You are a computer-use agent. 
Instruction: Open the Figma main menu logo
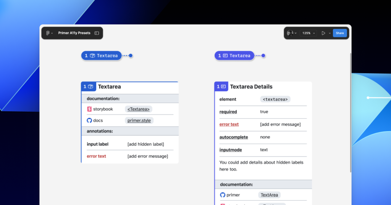(48, 33)
